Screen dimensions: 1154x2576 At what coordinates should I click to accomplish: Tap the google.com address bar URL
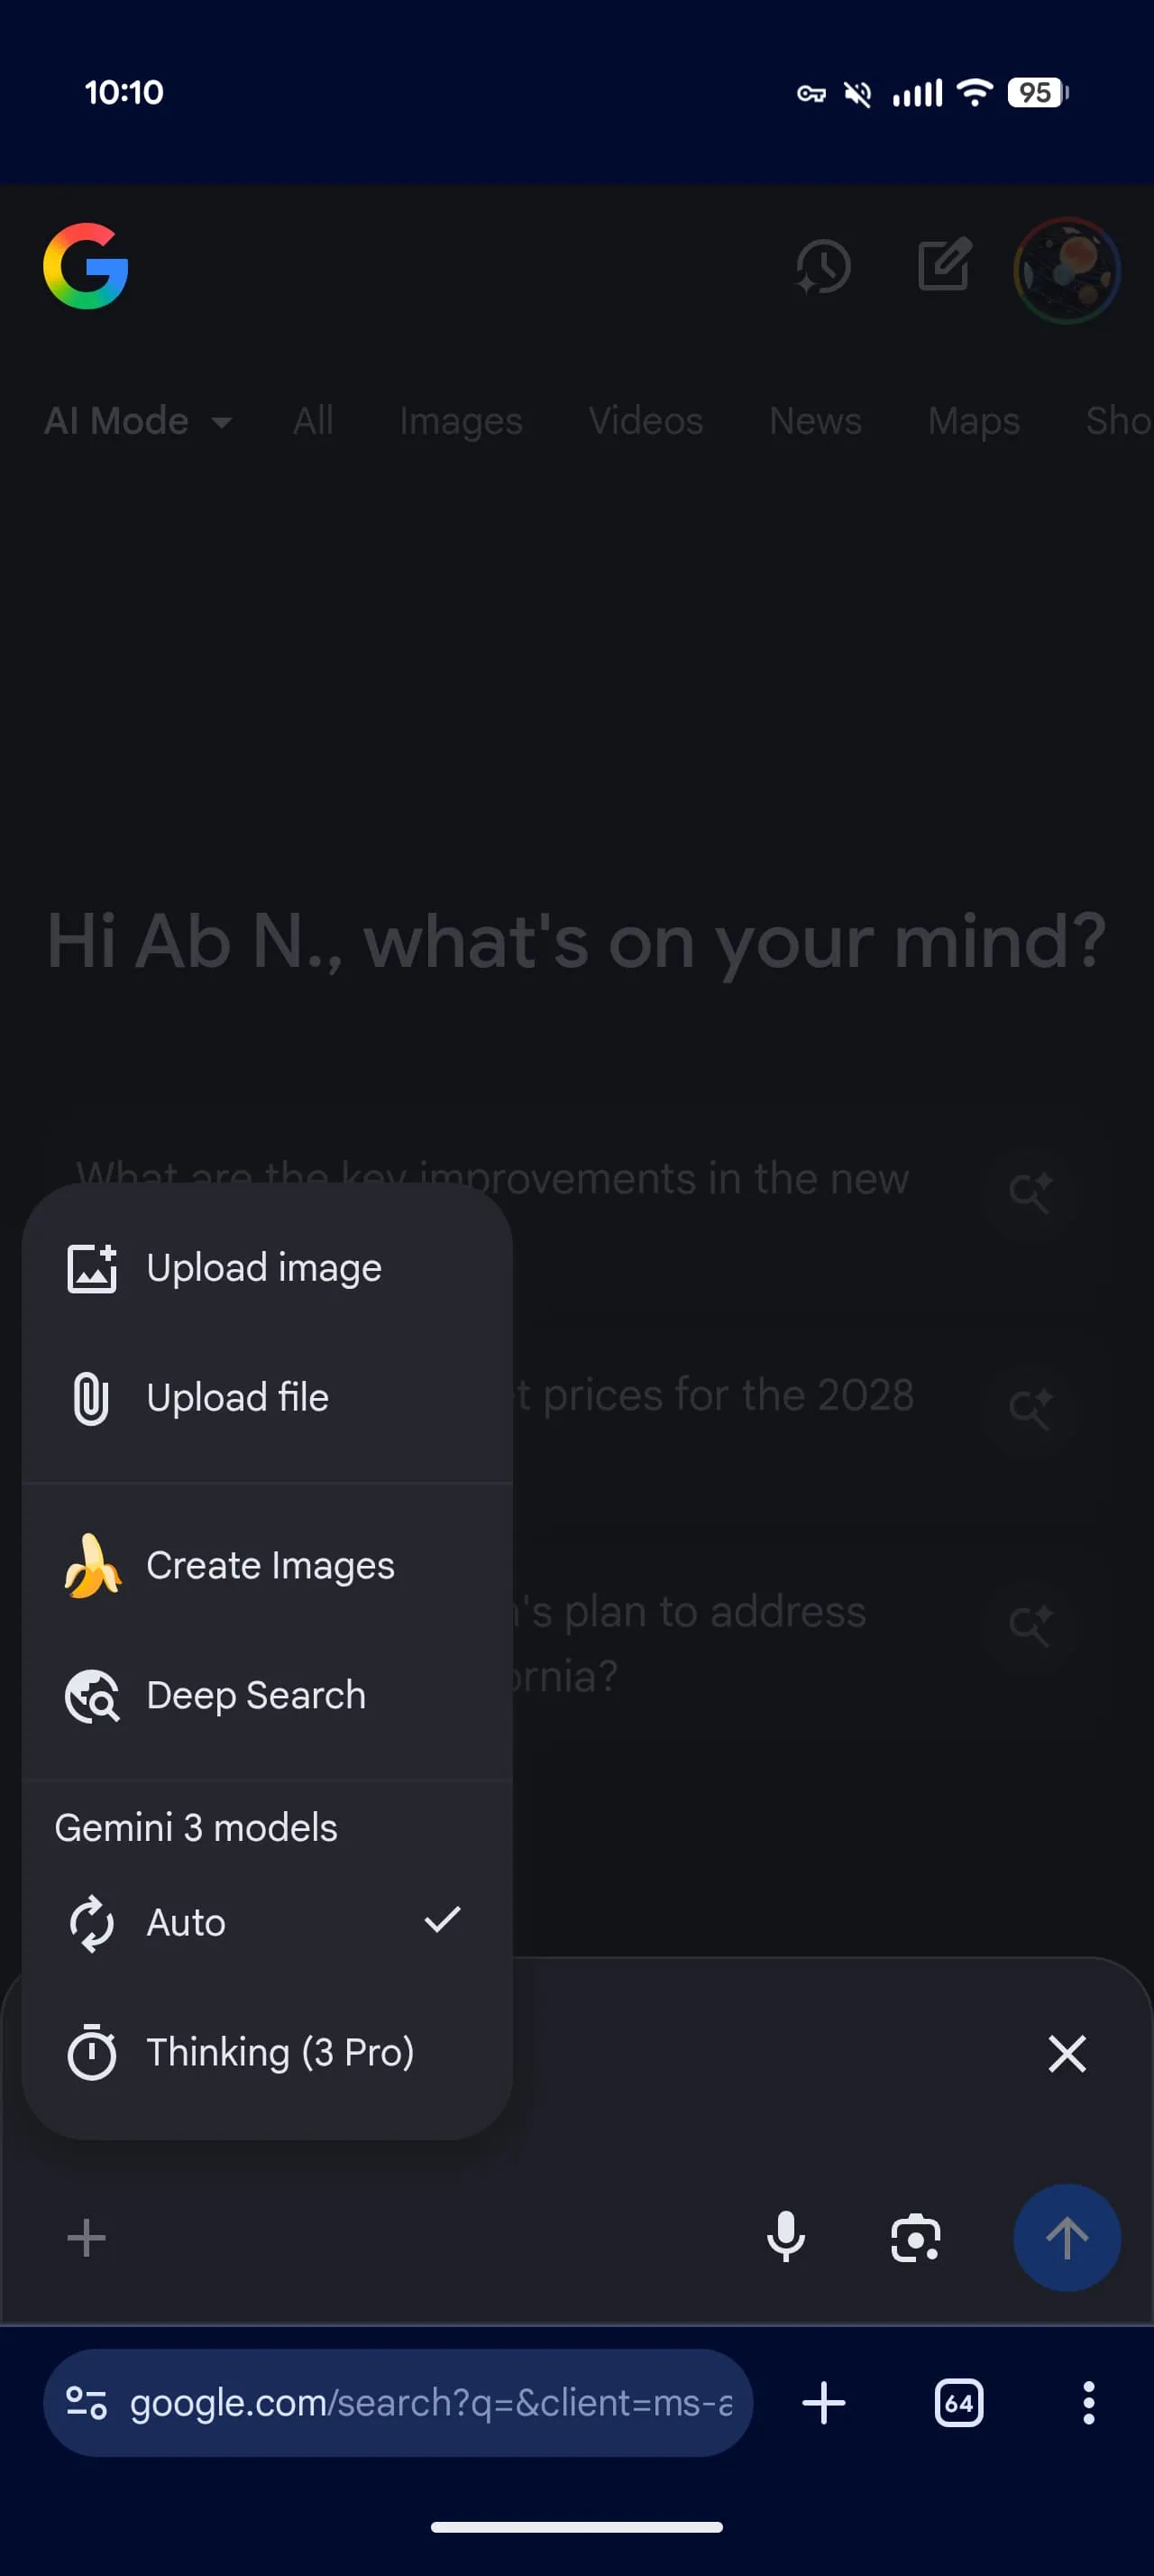(x=430, y=2403)
